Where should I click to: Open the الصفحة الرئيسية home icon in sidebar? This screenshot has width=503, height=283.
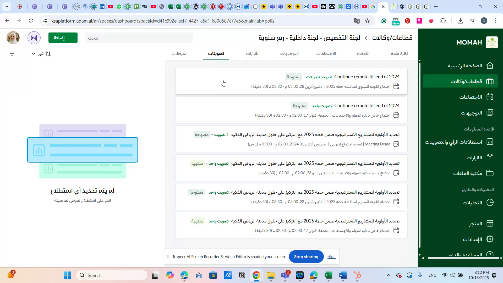click(490, 66)
